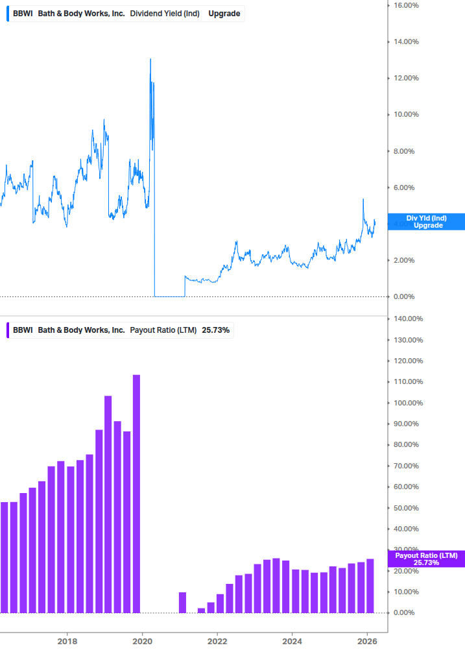This screenshot has height=652, width=465.
Task: Click the 140.00% payout axis label
Action: click(408, 319)
